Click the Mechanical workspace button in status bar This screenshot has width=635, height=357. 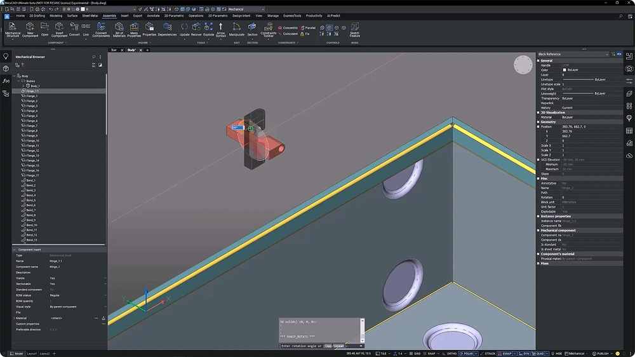(x=575, y=354)
